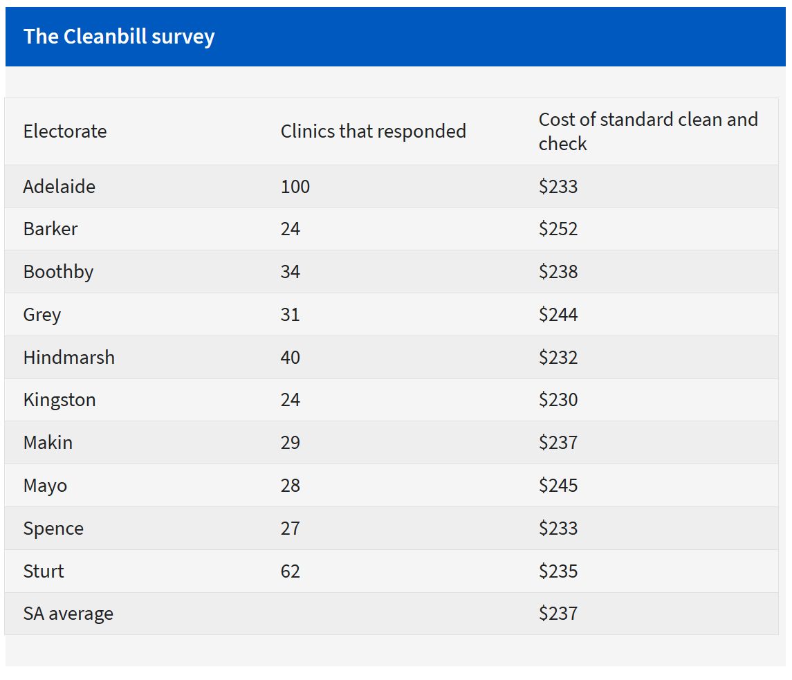Click Spence's clinics value of 27
Image resolution: width=792 pixels, height=680 pixels.
click(291, 529)
